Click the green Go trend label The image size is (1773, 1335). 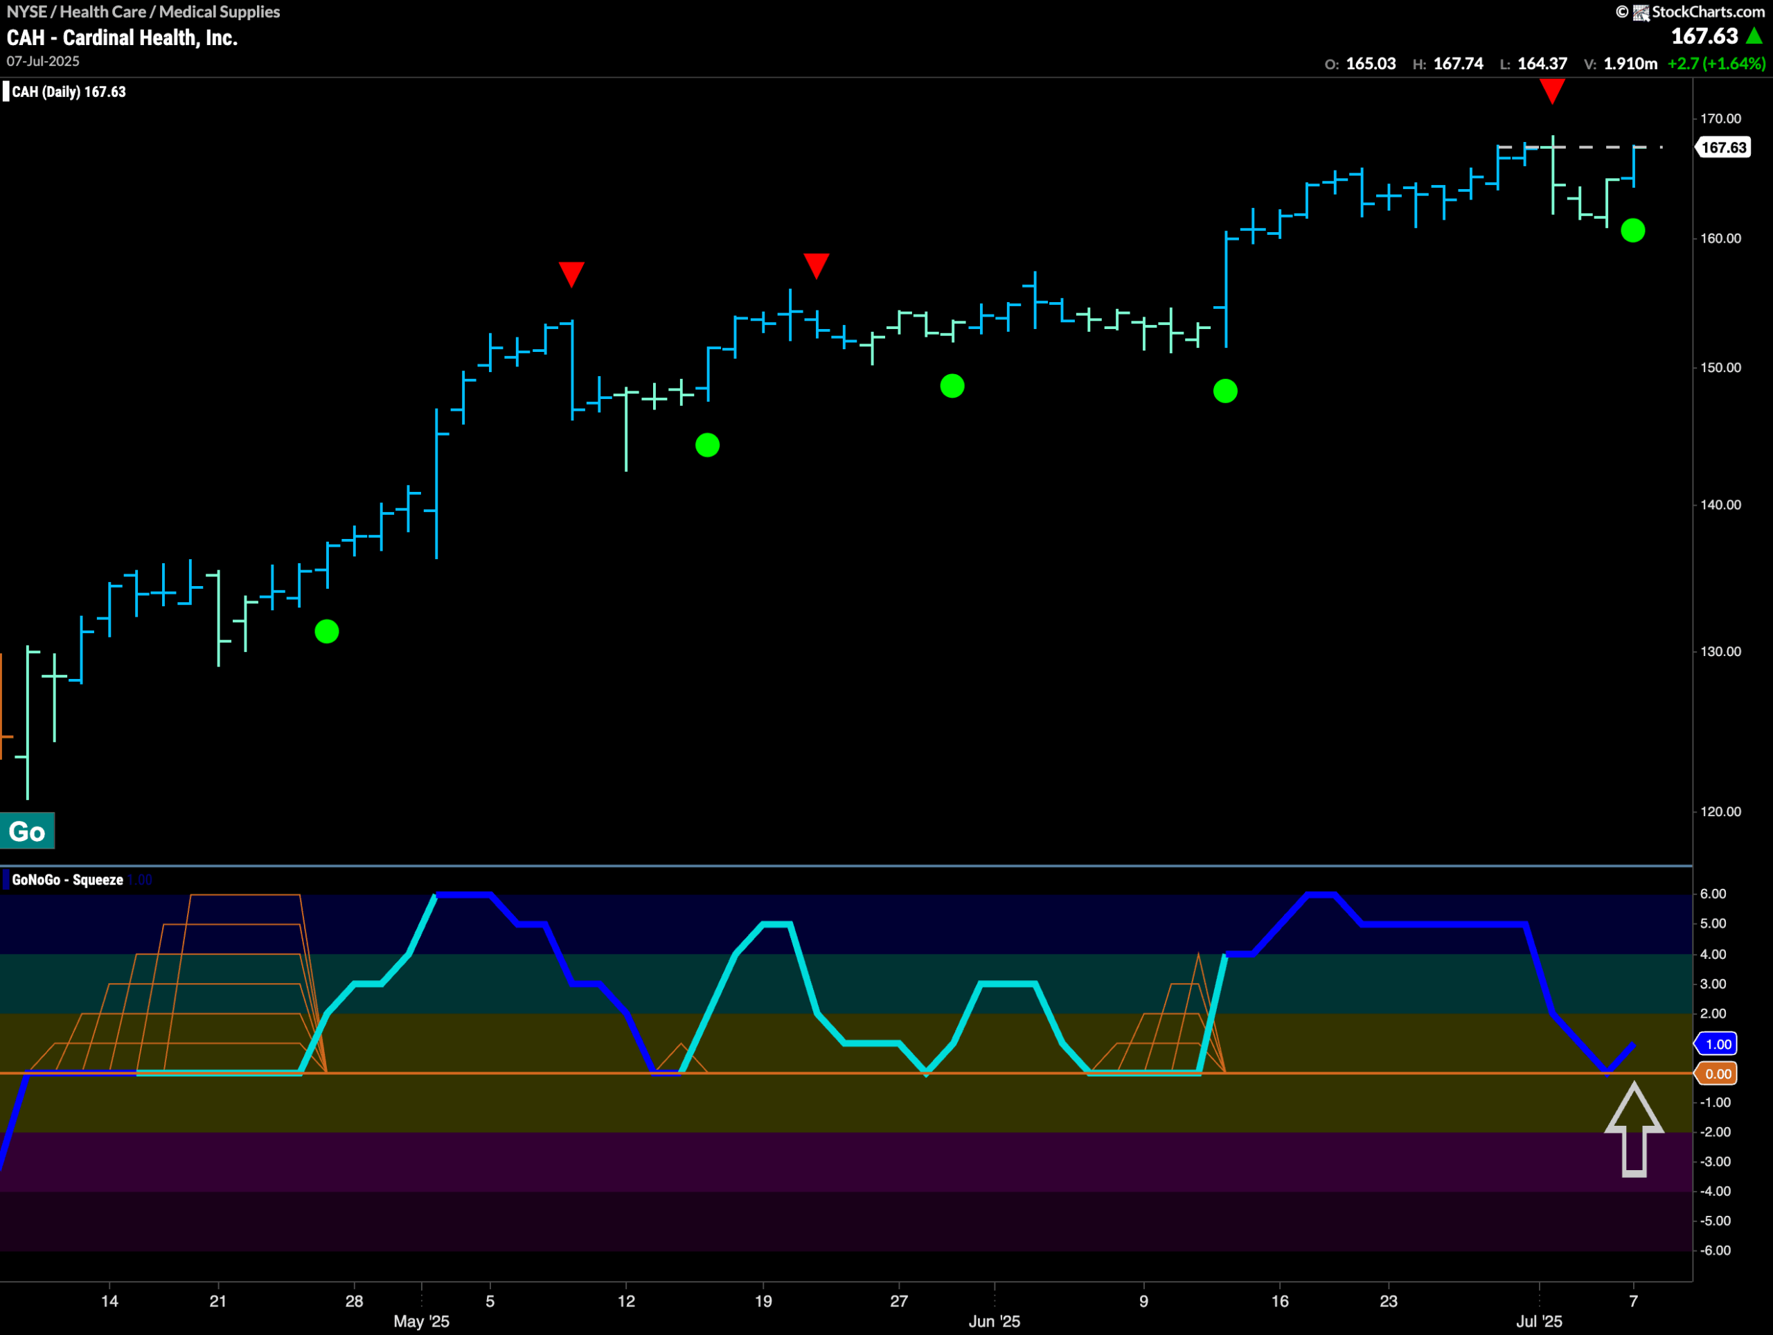(x=27, y=831)
